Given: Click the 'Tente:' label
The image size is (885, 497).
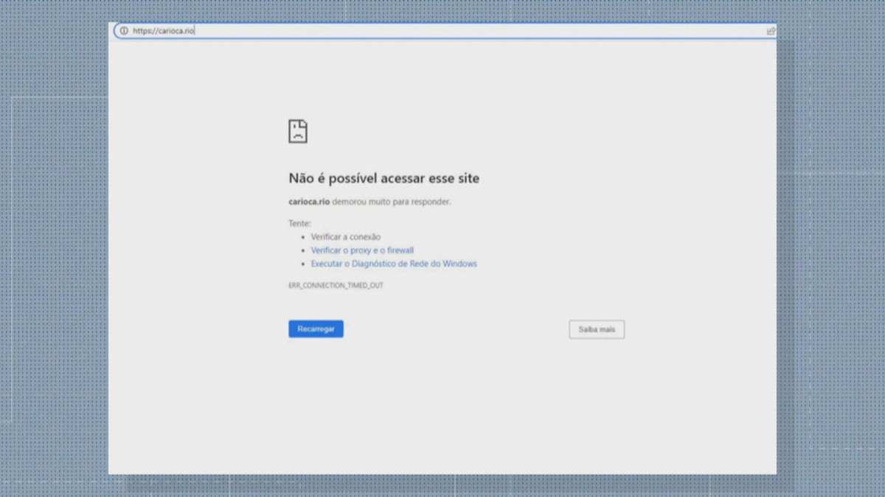Looking at the screenshot, I should pos(299,223).
